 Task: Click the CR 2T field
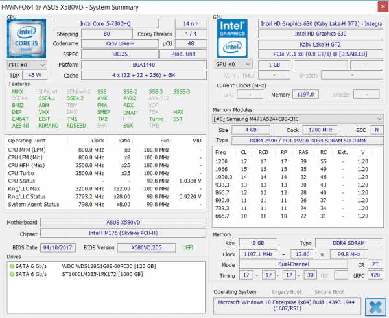[375, 264]
